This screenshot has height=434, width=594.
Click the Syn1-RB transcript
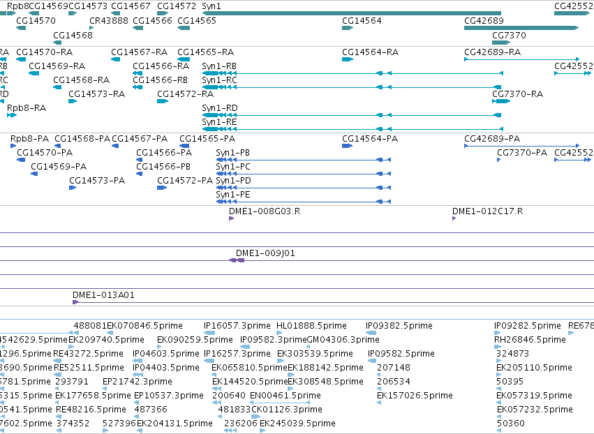point(352,73)
